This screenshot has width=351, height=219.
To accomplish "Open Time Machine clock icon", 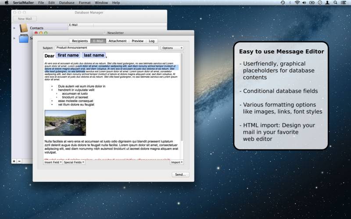I will coord(283,3).
